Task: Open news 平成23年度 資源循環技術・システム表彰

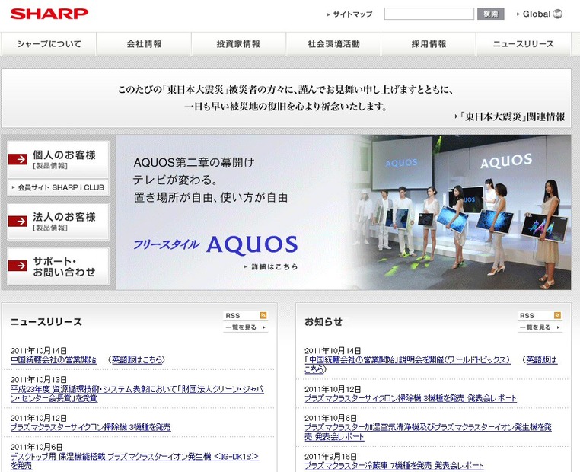Action: point(137,394)
